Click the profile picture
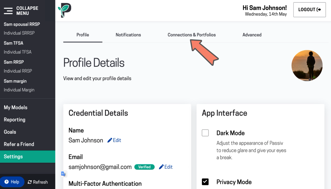The height and width of the screenshot is (189, 331). click(307, 65)
